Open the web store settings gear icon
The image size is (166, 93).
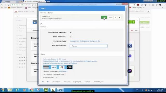point(149,11)
